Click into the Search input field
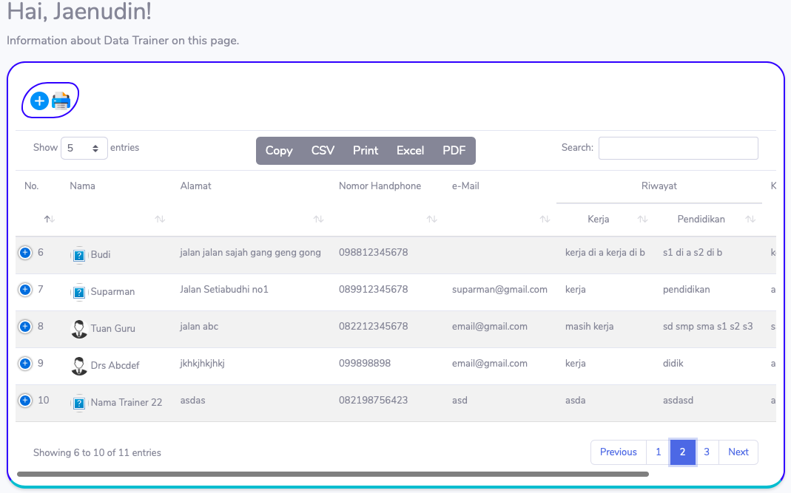Image resolution: width=791 pixels, height=493 pixels. [x=678, y=149]
